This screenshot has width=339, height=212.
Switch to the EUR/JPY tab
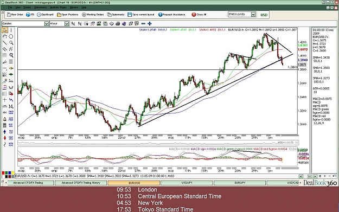click(240, 183)
